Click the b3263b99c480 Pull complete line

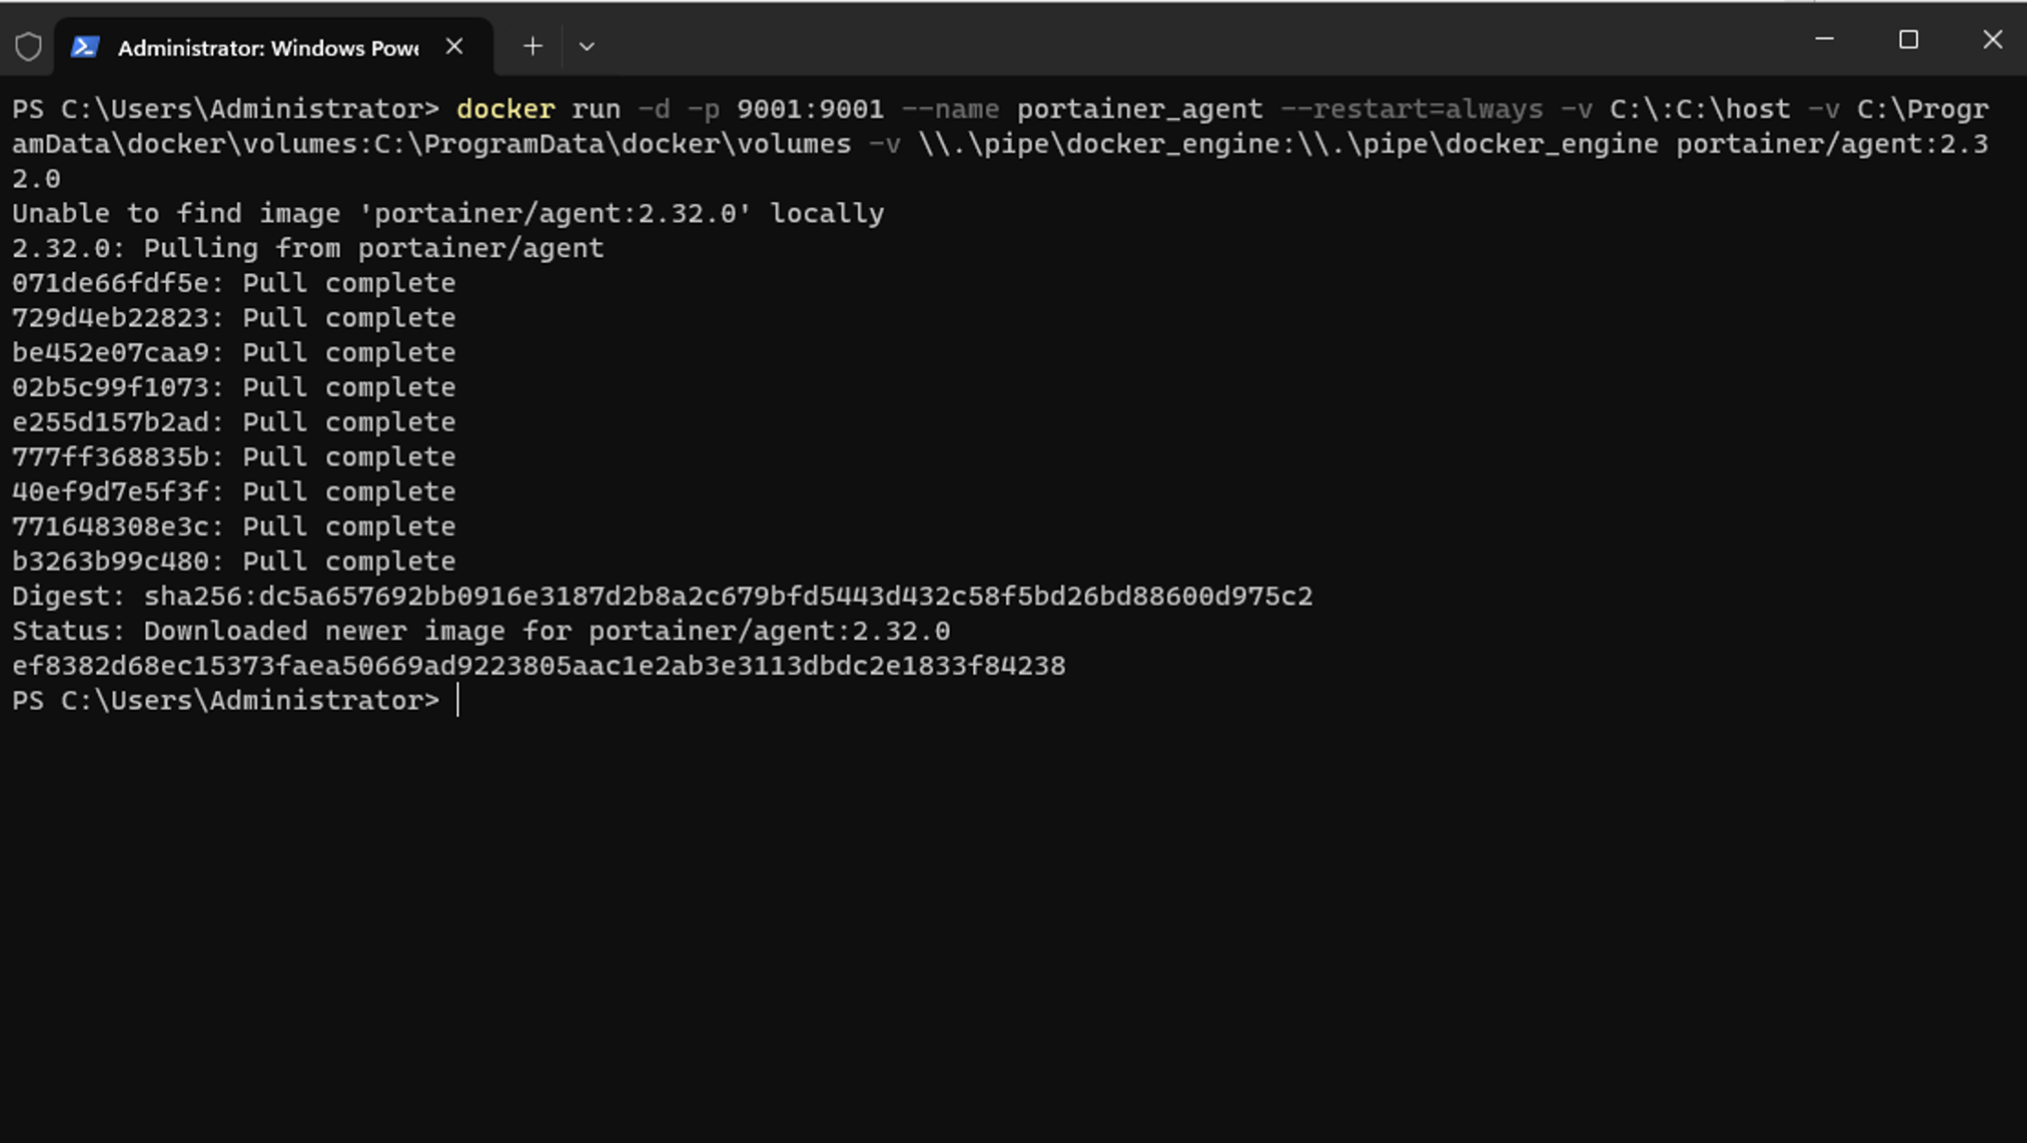click(x=233, y=561)
